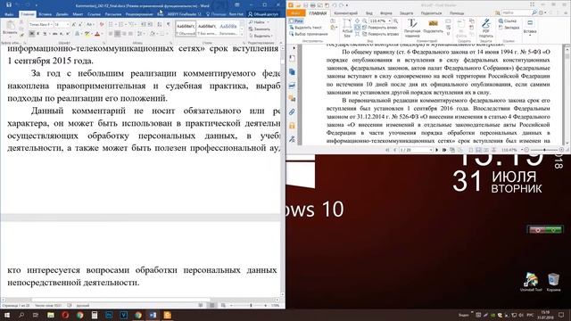The height and width of the screenshot is (321, 571).
Task: Toggle superscript formatting in Word
Action: tap(68, 34)
